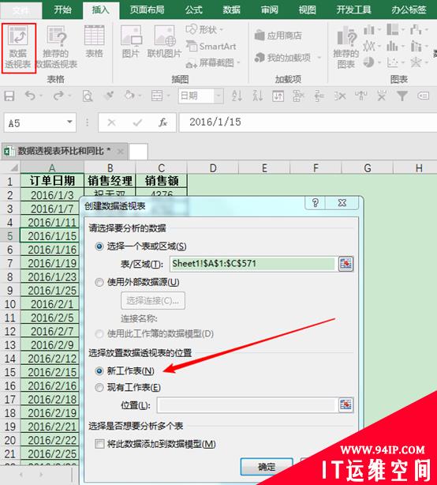Open Recommended PivotTables (推荐的数据透视表)
Viewport: 437px width, 485px height.
pos(56,48)
